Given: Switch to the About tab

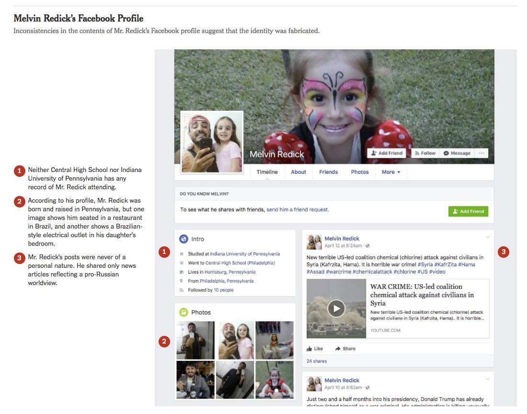Looking at the screenshot, I should tap(298, 172).
